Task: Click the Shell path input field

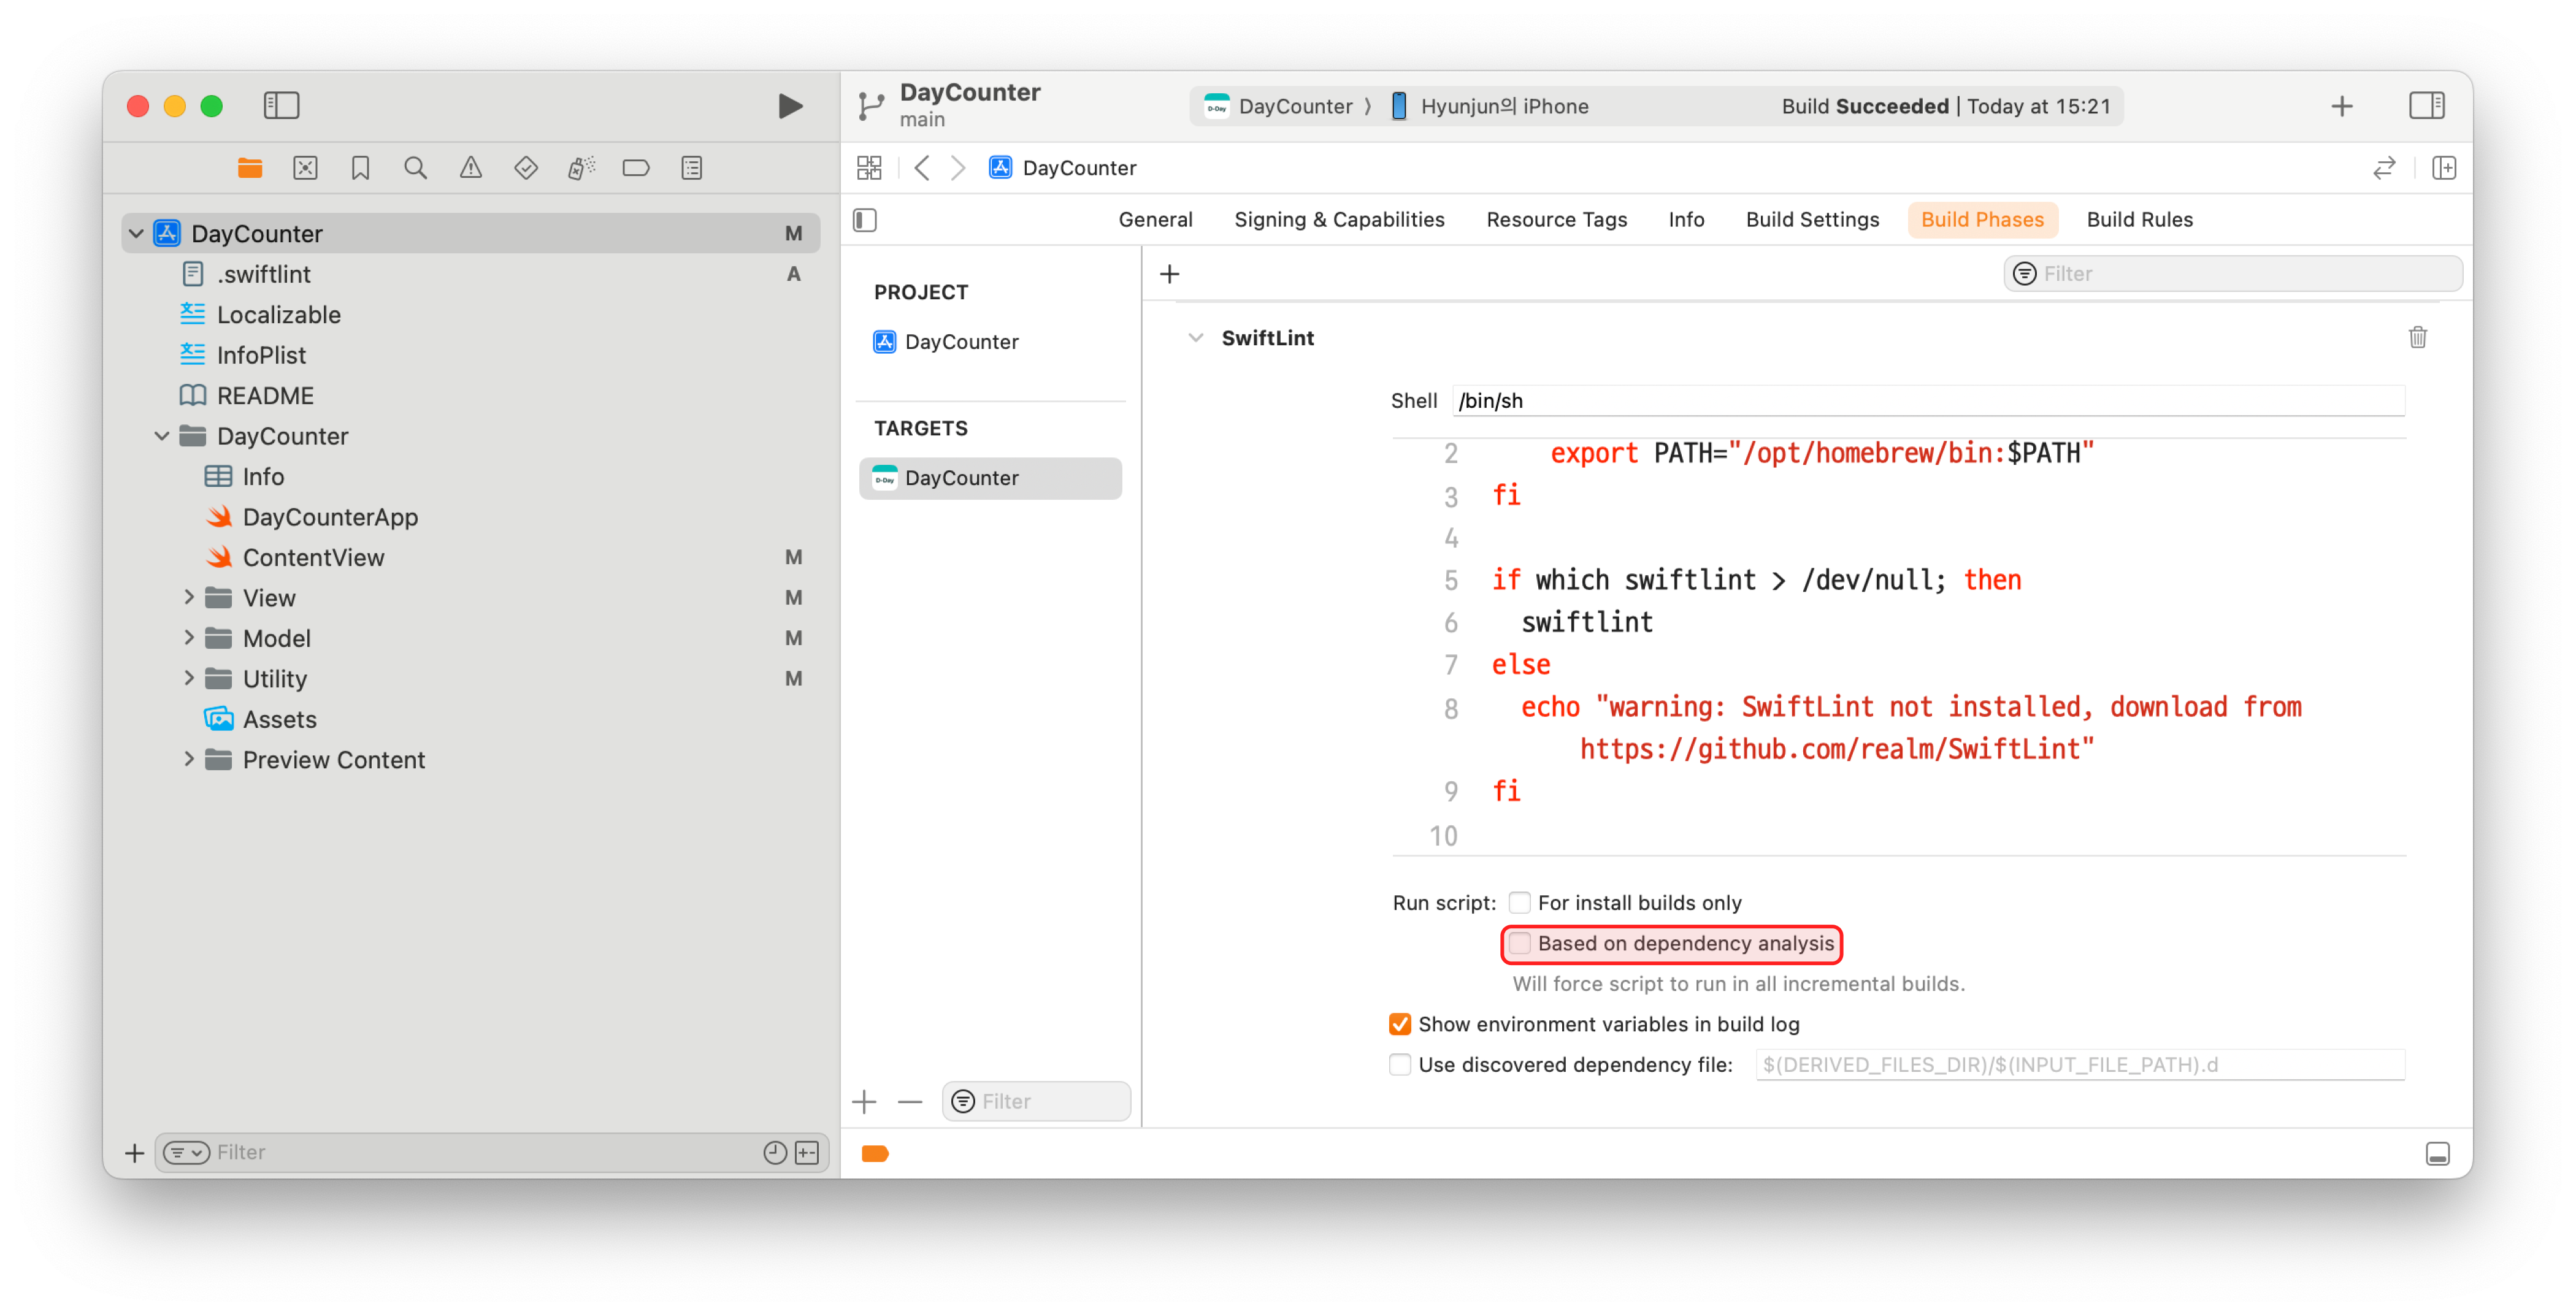Action: tap(1927, 401)
